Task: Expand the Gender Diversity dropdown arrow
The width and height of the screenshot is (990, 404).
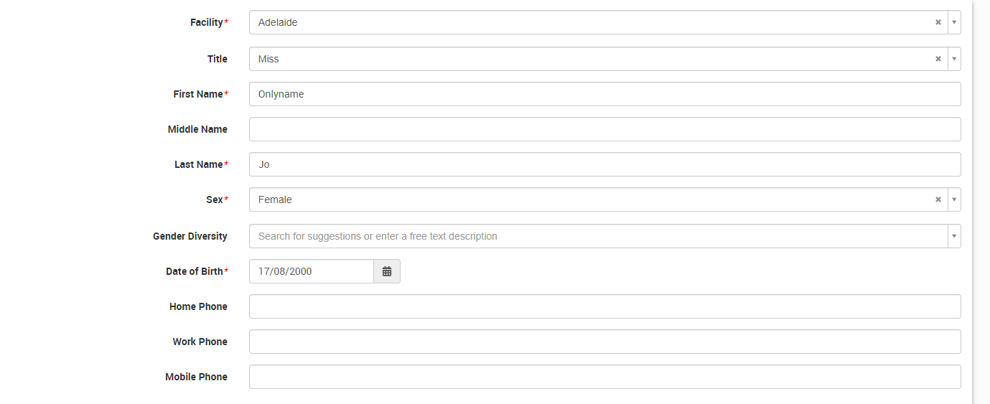Action: (954, 236)
